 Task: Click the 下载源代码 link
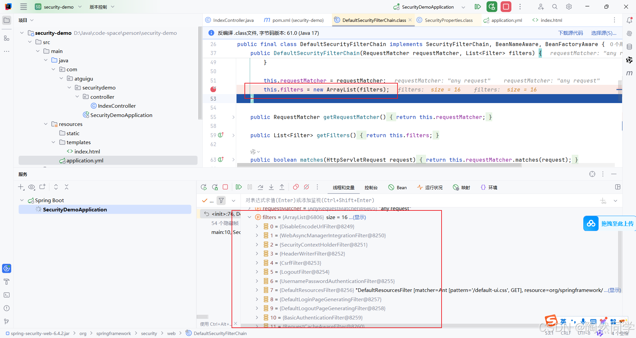click(570, 33)
